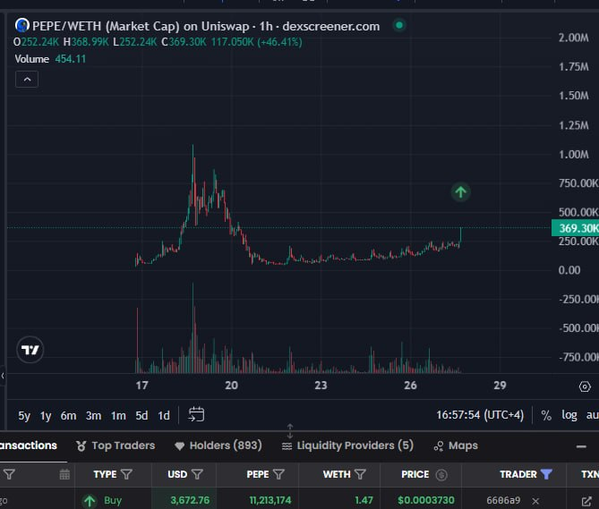Click the calendar icon in table header
Screen dimensions: 599x509
[64, 474]
